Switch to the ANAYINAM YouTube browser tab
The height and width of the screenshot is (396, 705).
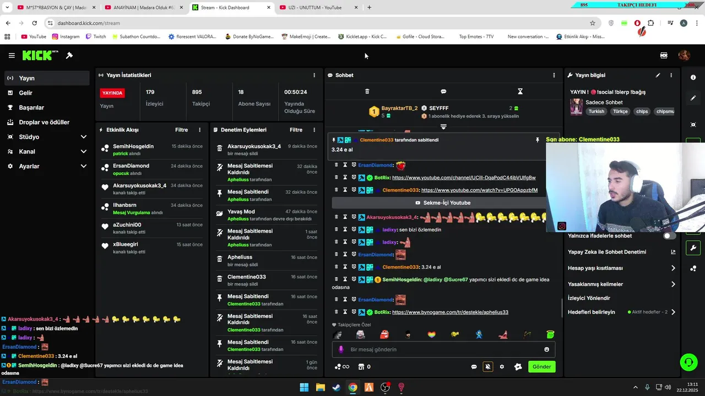(143, 8)
